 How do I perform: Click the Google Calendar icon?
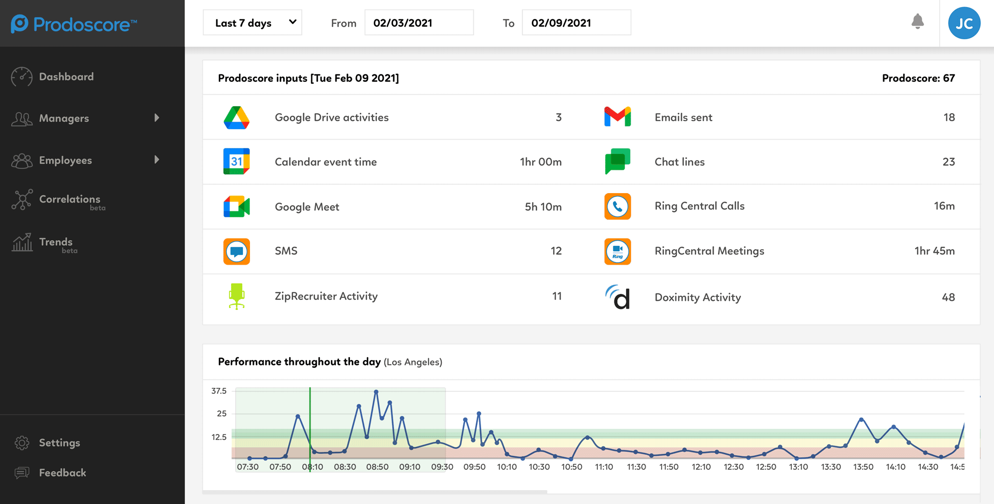pyautogui.click(x=237, y=161)
